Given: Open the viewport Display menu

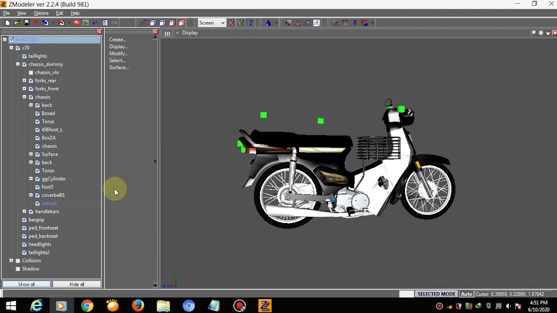Looking at the screenshot, I should (190, 33).
